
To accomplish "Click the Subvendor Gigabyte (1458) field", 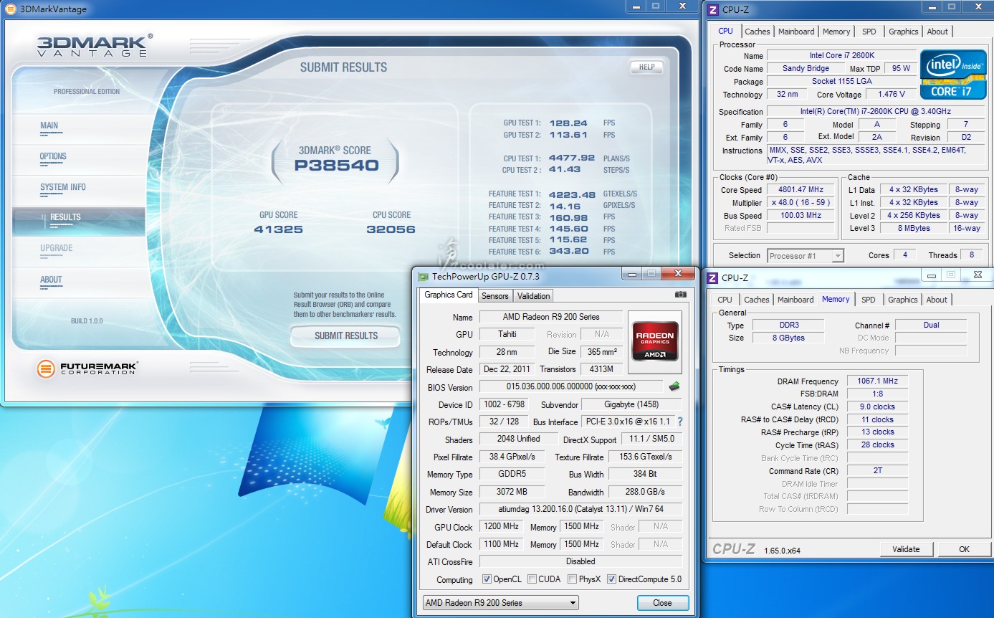I will pos(631,404).
